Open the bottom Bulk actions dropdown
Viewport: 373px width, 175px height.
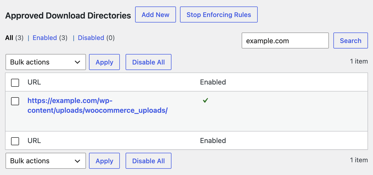(x=46, y=161)
